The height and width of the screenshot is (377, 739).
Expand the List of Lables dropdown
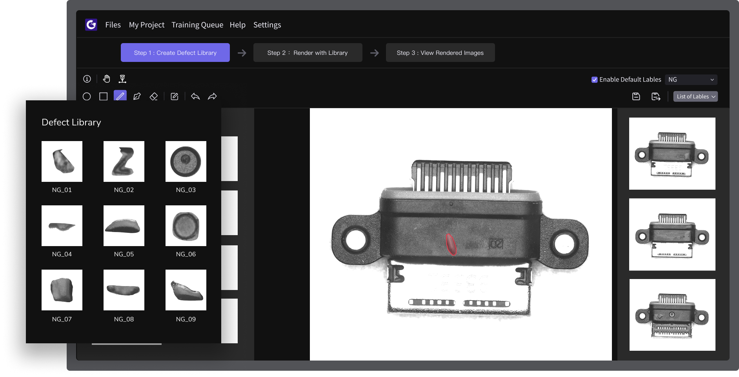click(695, 96)
